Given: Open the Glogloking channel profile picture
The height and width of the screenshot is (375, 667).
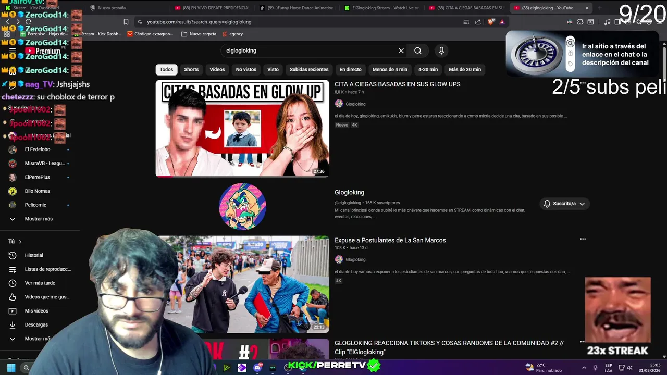Looking at the screenshot, I should 242,206.
